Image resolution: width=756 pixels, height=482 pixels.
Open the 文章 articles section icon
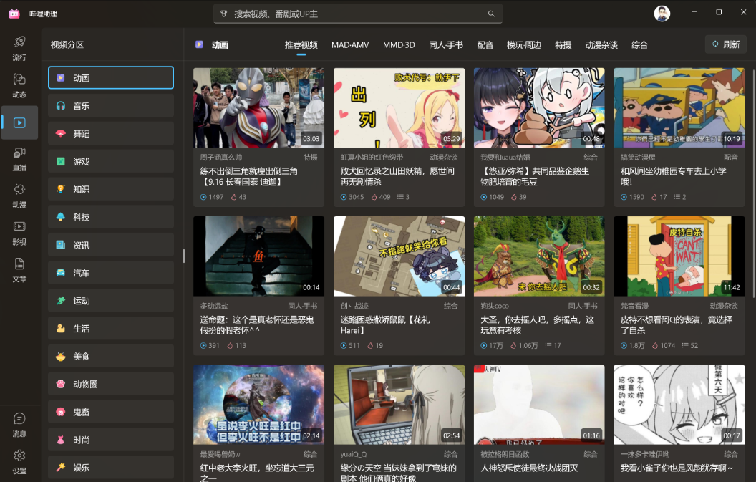pos(19,269)
